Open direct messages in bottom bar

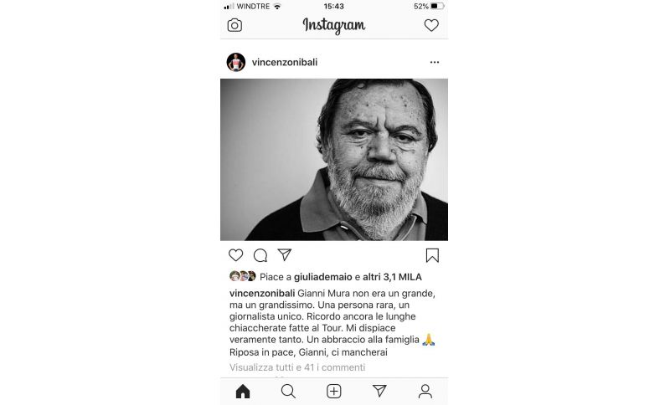[x=379, y=391]
